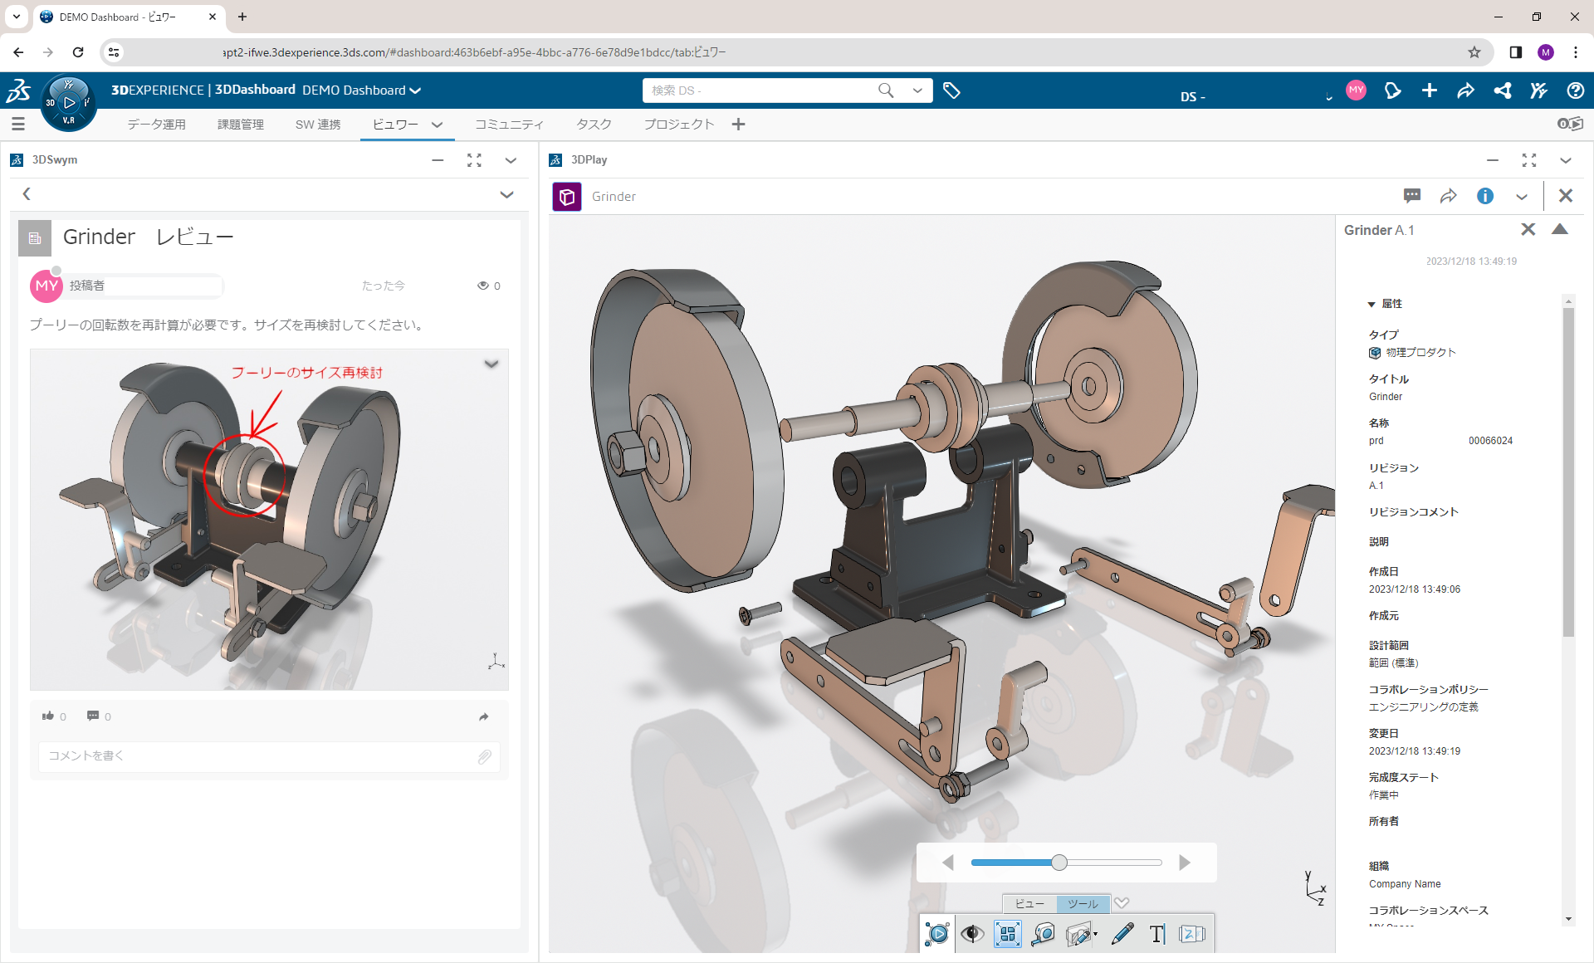Step explode slider forward with right arrow
This screenshot has width=1594, height=963.
(x=1185, y=863)
